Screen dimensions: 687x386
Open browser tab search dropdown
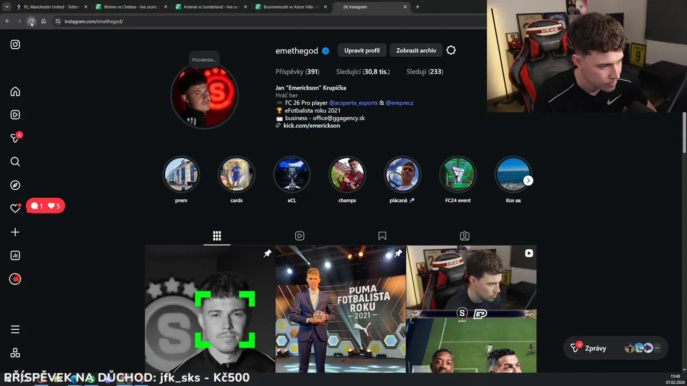[x=7, y=7]
